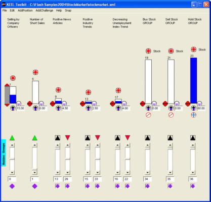Click the up-arrow circle next to value 2.50
The height and width of the screenshot is (202, 211).
[88, 108]
